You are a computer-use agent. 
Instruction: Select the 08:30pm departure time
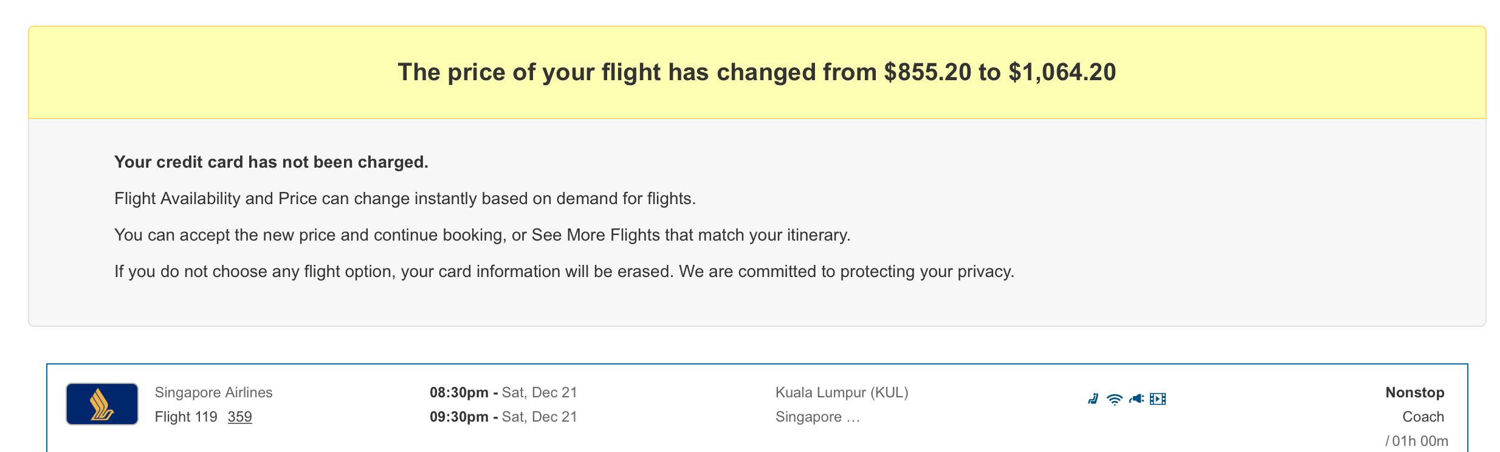[459, 392]
